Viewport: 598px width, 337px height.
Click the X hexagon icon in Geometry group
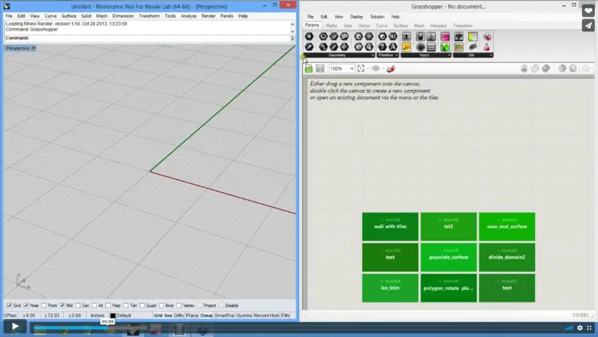(309, 37)
